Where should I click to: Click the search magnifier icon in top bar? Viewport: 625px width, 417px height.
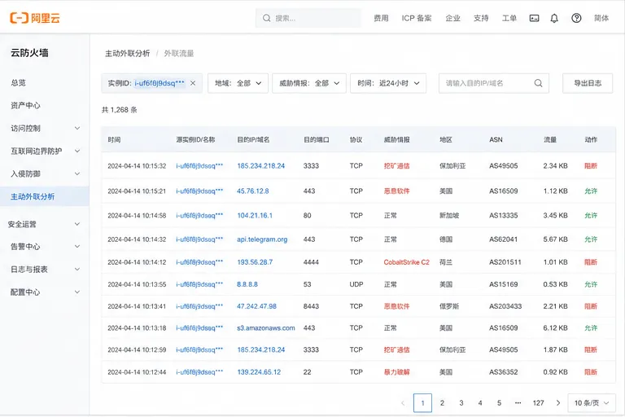pos(267,18)
